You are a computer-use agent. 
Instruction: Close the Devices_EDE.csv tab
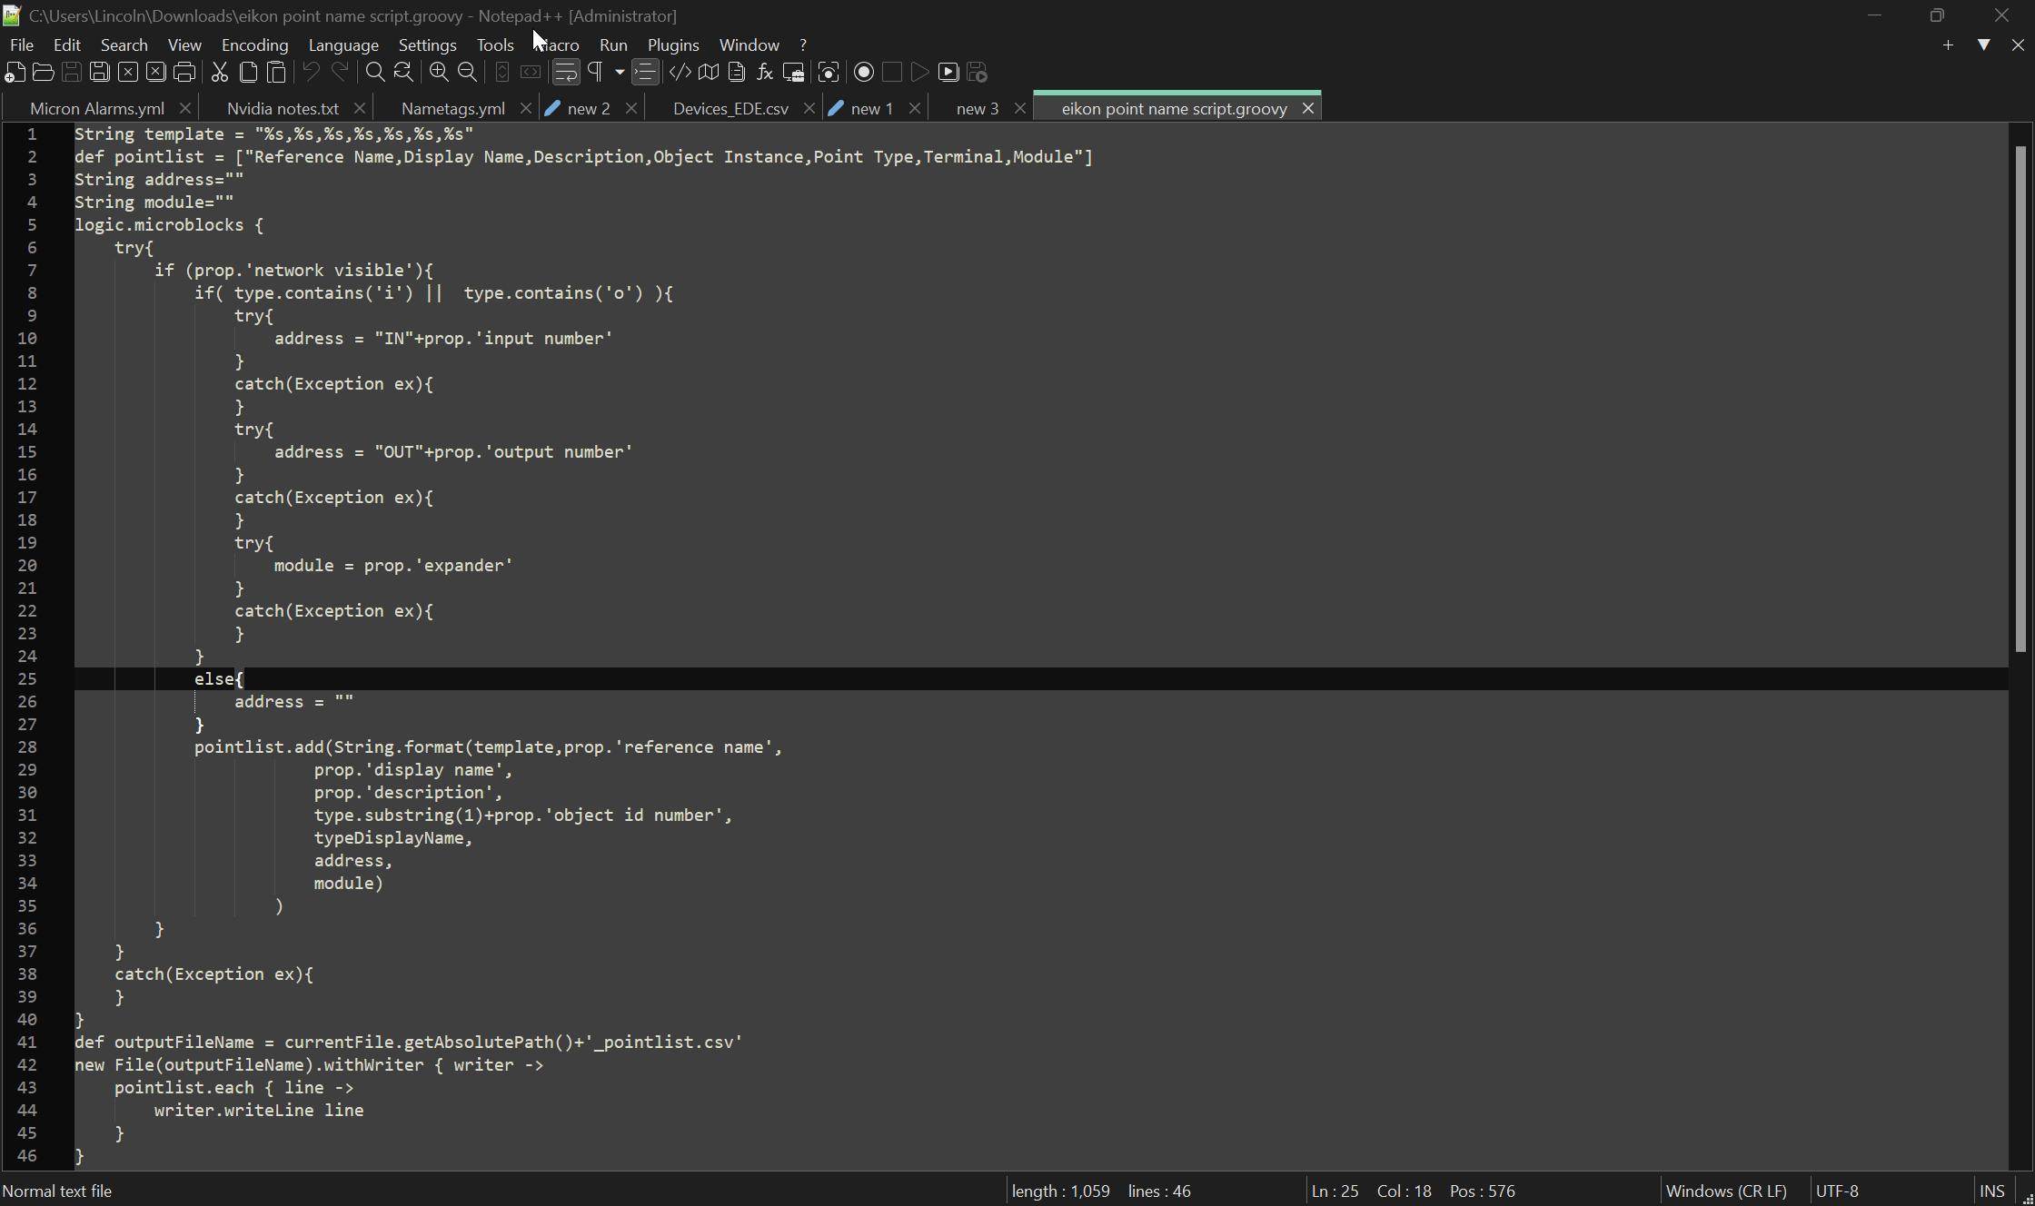point(809,108)
